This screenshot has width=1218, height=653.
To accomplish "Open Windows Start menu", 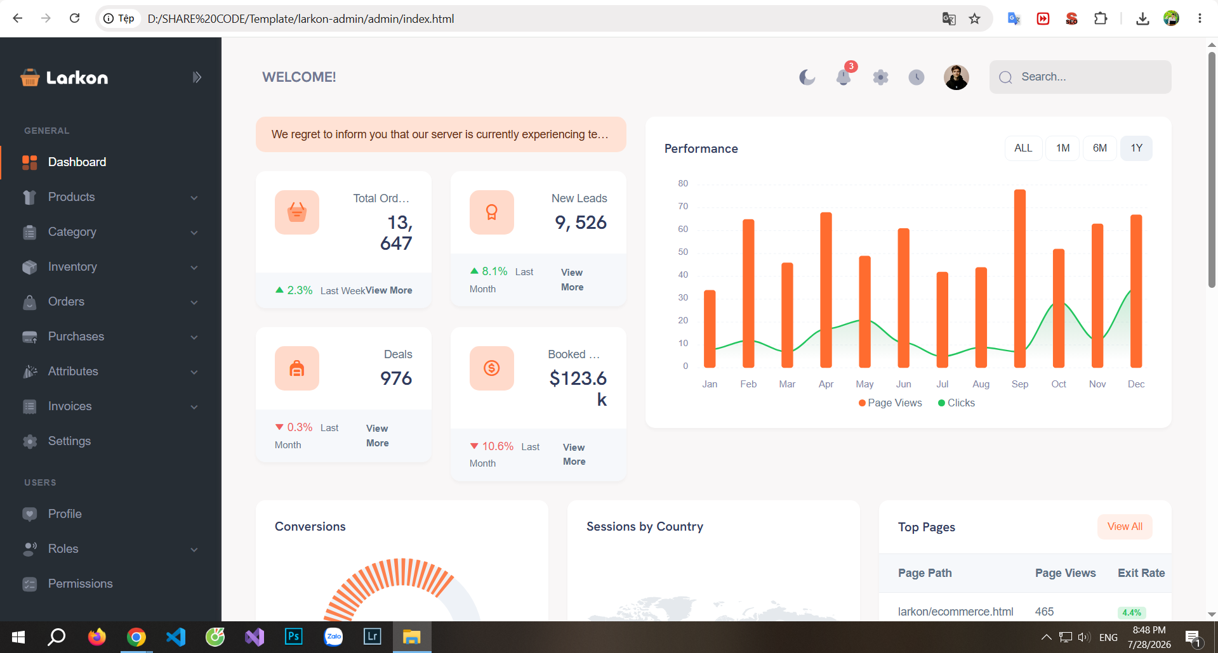I will pyautogui.click(x=18, y=637).
